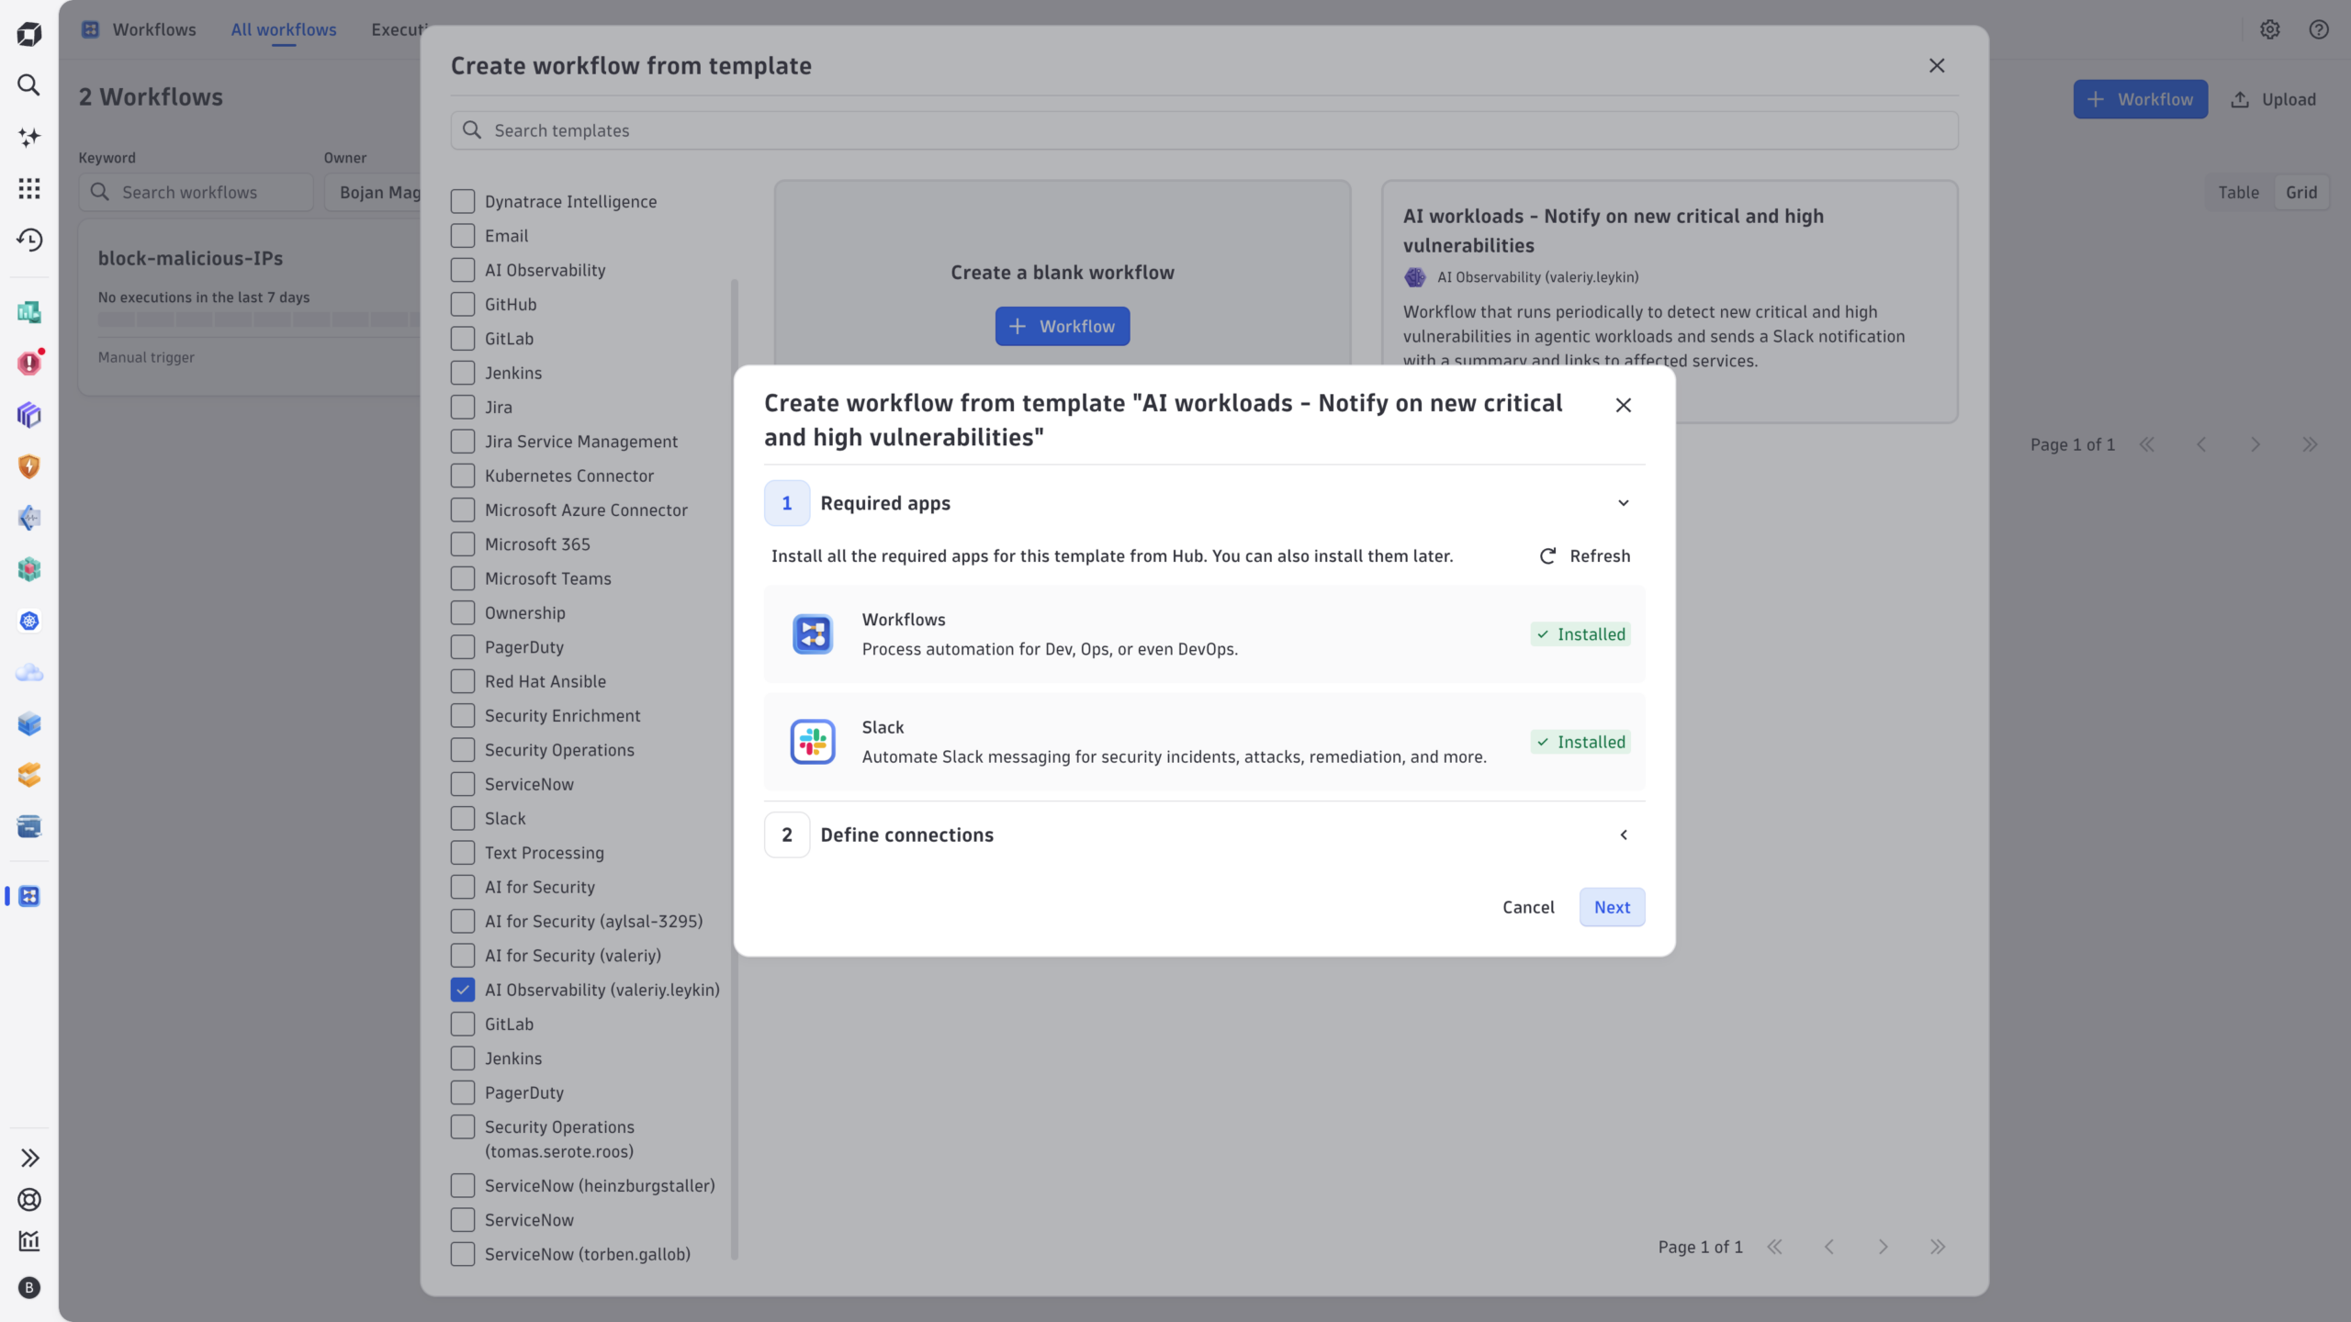Image resolution: width=2351 pixels, height=1322 pixels.
Task: Open the cloud app icon in sidebar
Action: 29,673
